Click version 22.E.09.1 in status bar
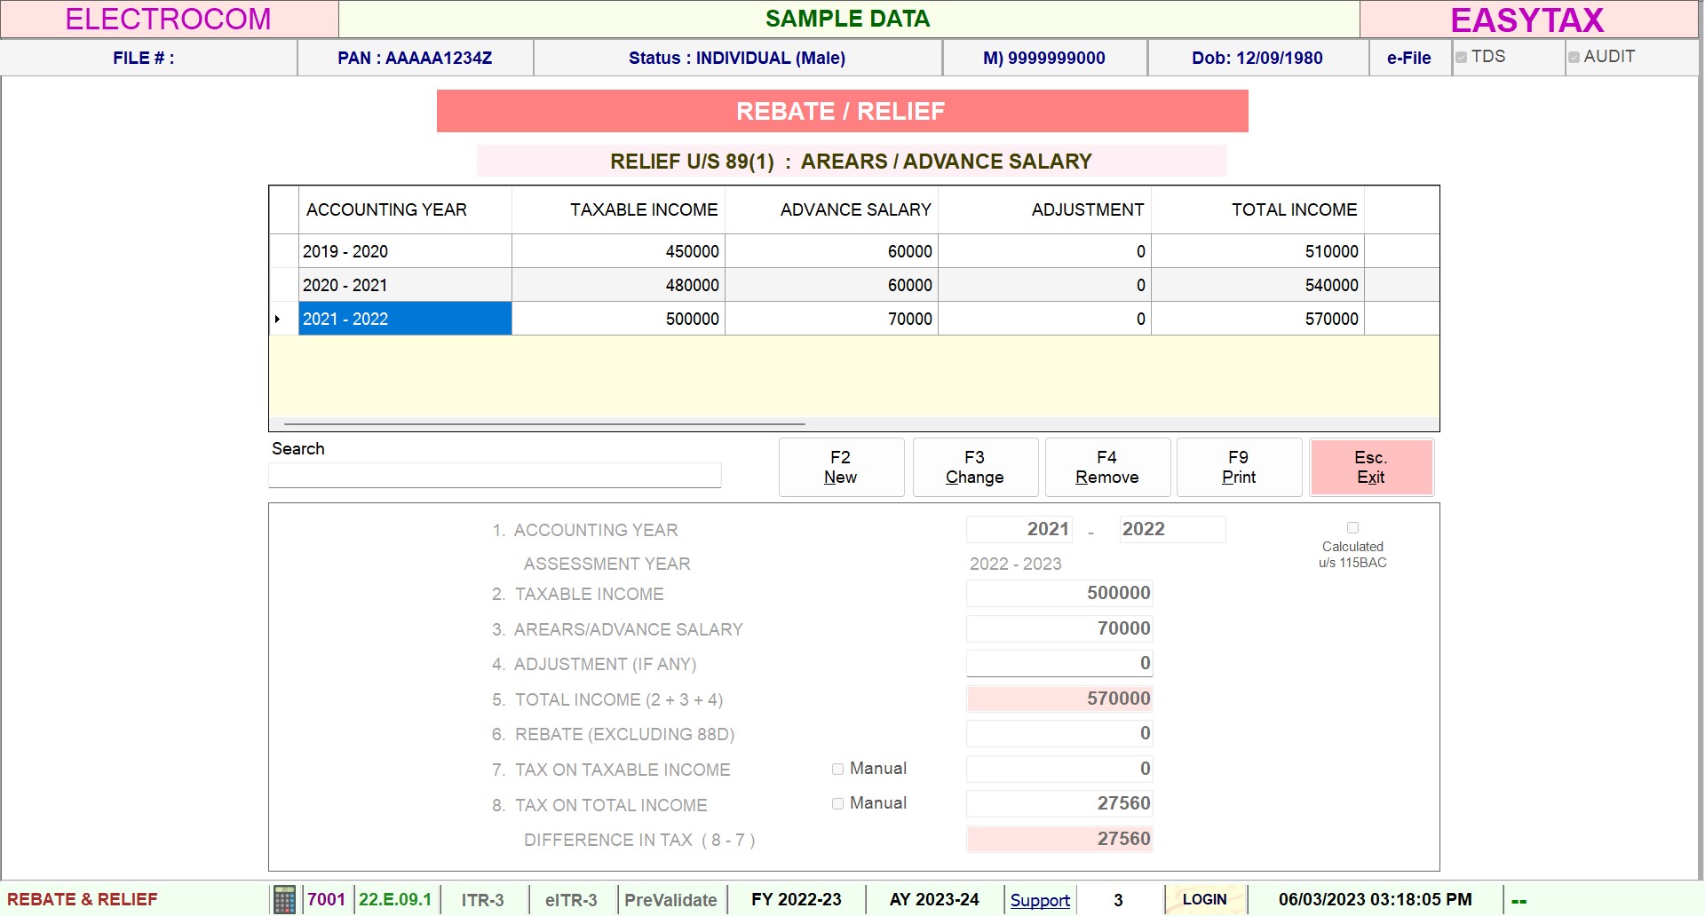Viewport: 1705px width, 916px height. pyautogui.click(x=395, y=899)
